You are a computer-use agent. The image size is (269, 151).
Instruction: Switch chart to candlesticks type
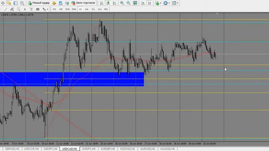108,3
